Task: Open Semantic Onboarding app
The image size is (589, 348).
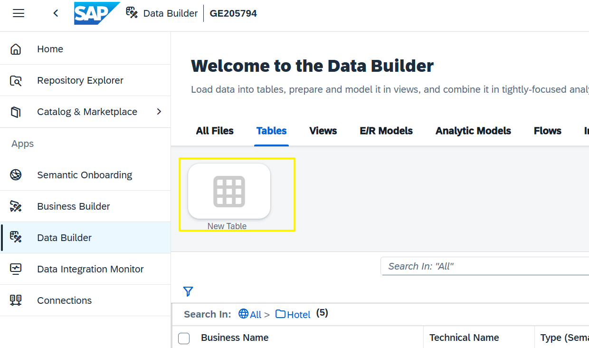Action: pos(85,175)
